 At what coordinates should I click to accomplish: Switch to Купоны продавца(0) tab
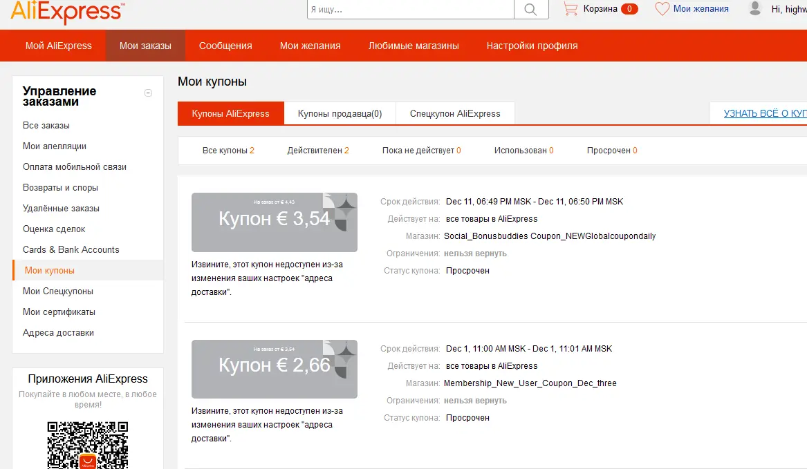(x=340, y=114)
